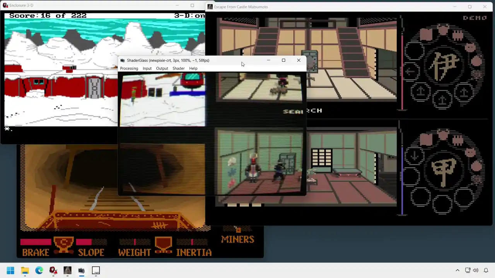Open the Shader menu
The height and width of the screenshot is (278, 495).
coord(178,68)
